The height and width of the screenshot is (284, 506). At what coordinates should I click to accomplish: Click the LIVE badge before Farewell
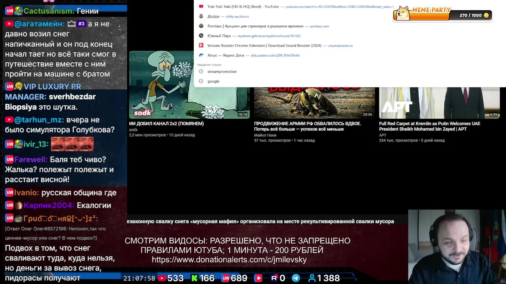coord(9,159)
